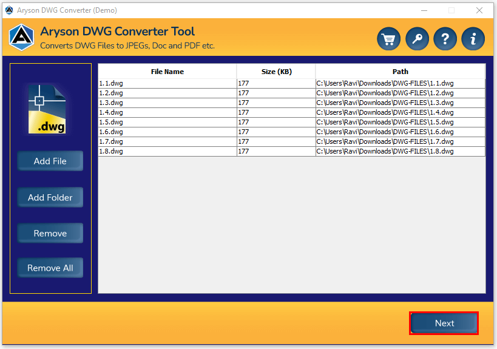Screen dimensions: 497x349
Task: Click the size cell 177 for 1.1.dwg
Action: coord(276,83)
